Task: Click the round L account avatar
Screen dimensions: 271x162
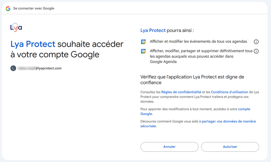Action: pos(13,68)
